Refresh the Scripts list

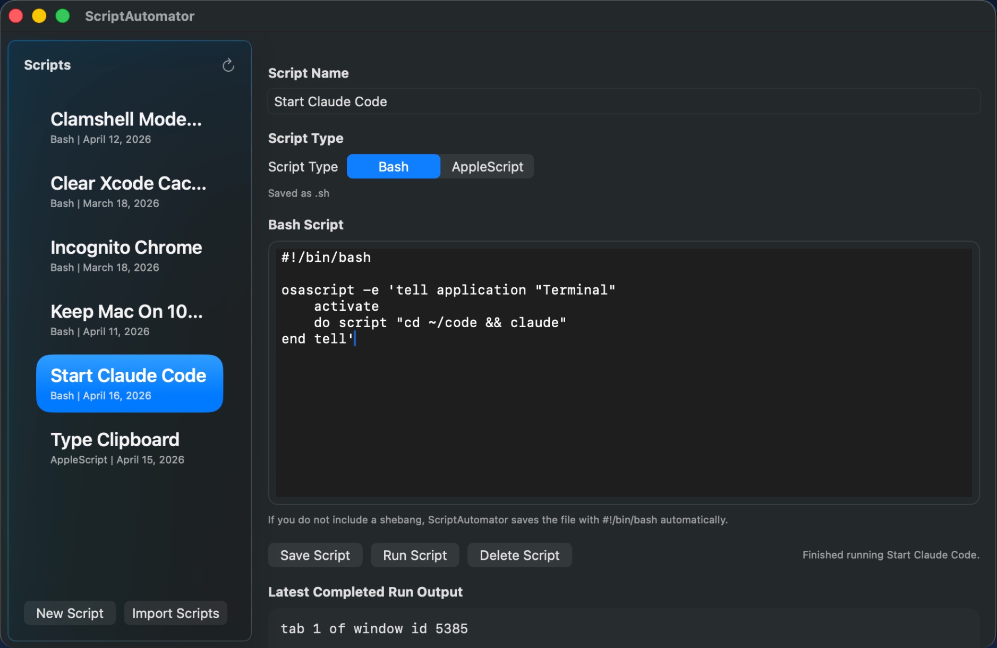point(228,65)
